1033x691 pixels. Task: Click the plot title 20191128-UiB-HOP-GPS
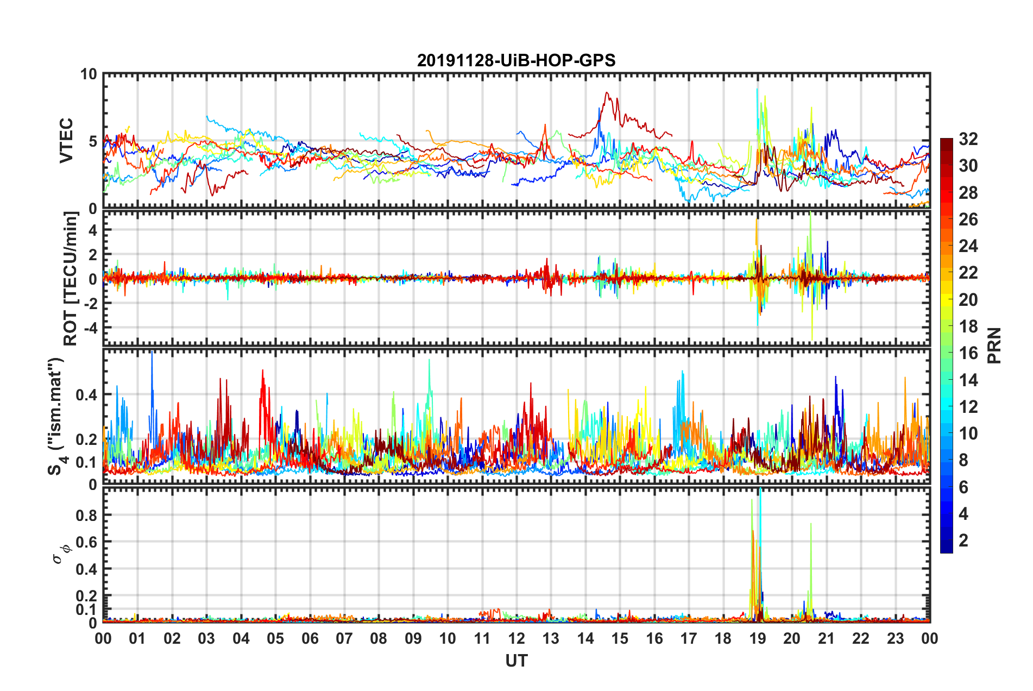516,60
